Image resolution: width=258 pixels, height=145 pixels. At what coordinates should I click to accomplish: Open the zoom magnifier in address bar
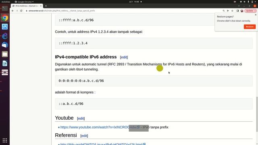[x=224, y=11]
